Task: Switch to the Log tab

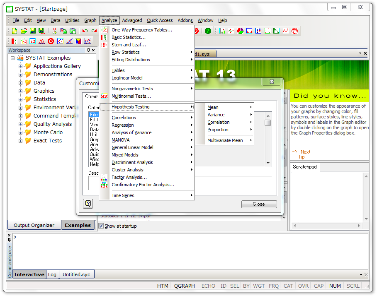Action: [52, 274]
